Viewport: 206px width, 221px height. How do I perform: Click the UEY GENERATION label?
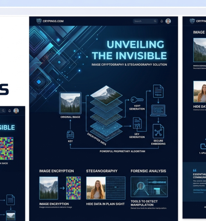[x=137, y=136]
